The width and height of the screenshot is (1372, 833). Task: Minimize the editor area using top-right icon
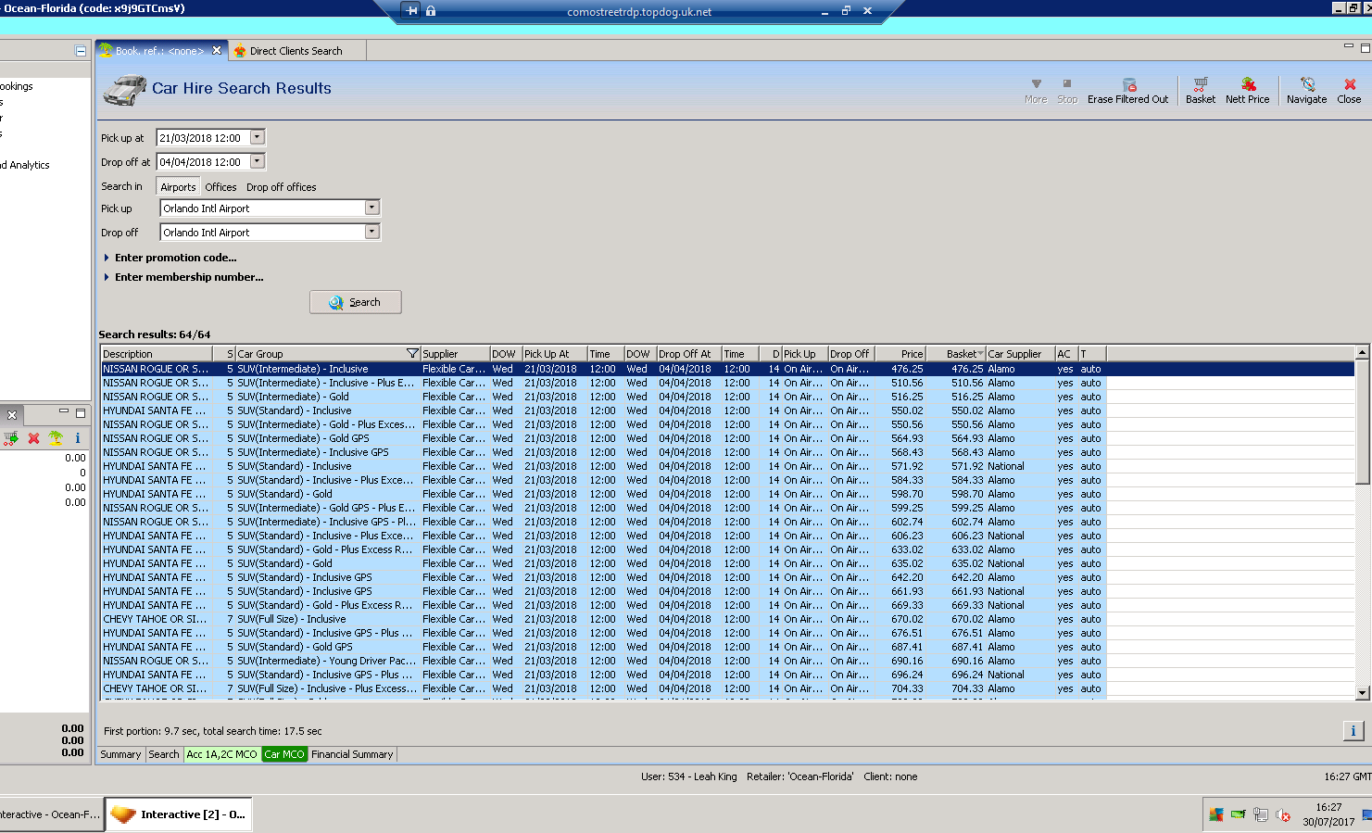tap(1349, 46)
